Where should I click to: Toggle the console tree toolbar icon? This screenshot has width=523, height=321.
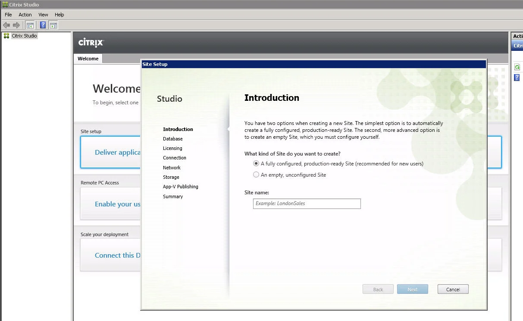(x=30, y=25)
